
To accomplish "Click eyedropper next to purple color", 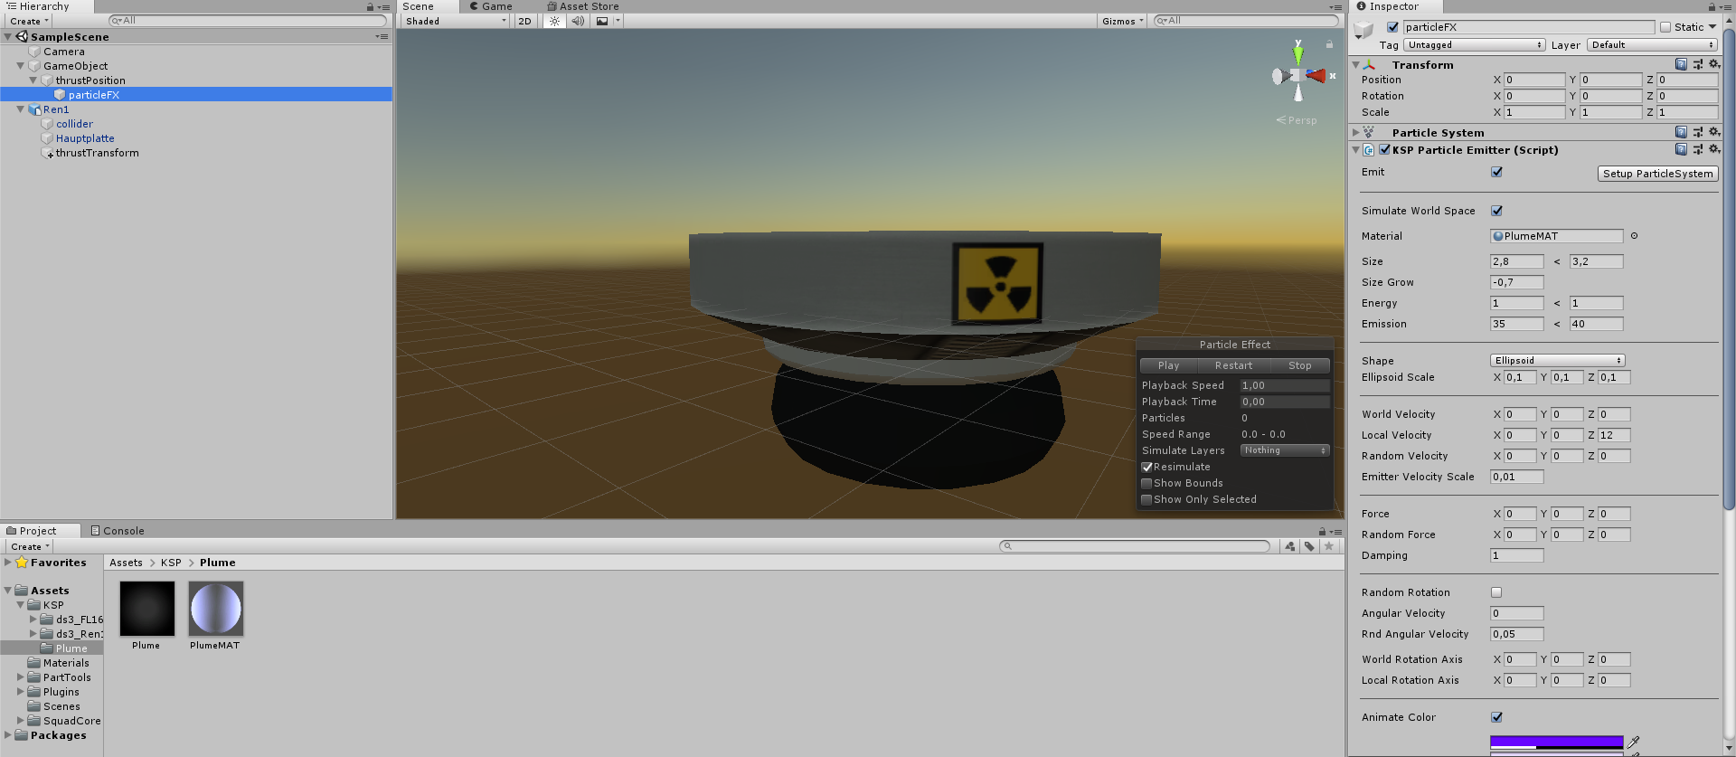I will point(1634,742).
